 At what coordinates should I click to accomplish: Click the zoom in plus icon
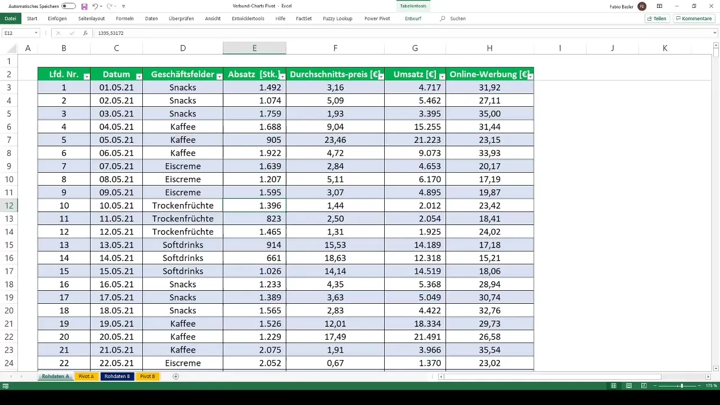coord(700,386)
